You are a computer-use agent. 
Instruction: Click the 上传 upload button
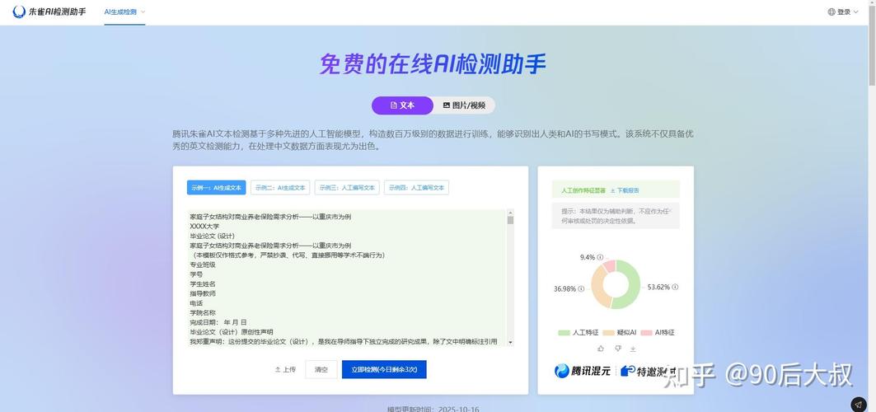click(x=285, y=370)
